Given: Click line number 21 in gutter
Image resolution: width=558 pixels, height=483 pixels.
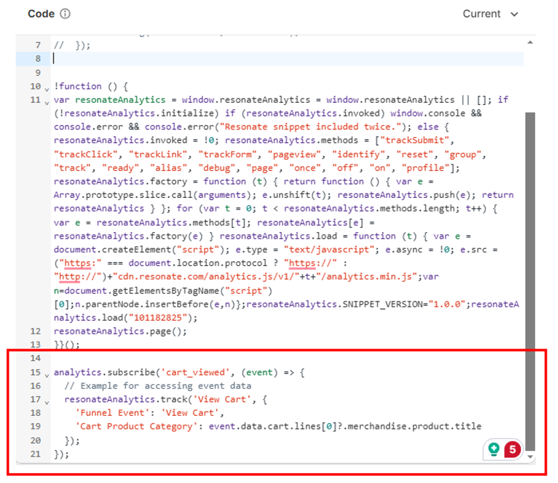Looking at the screenshot, I should click(x=36, y=454).
